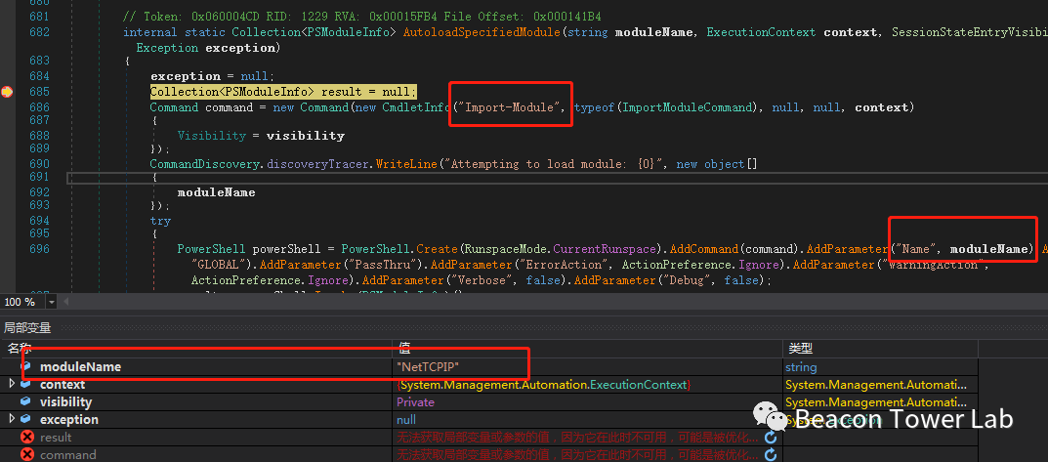
Task: Refresh the command variable value
Action: (771, 455)
